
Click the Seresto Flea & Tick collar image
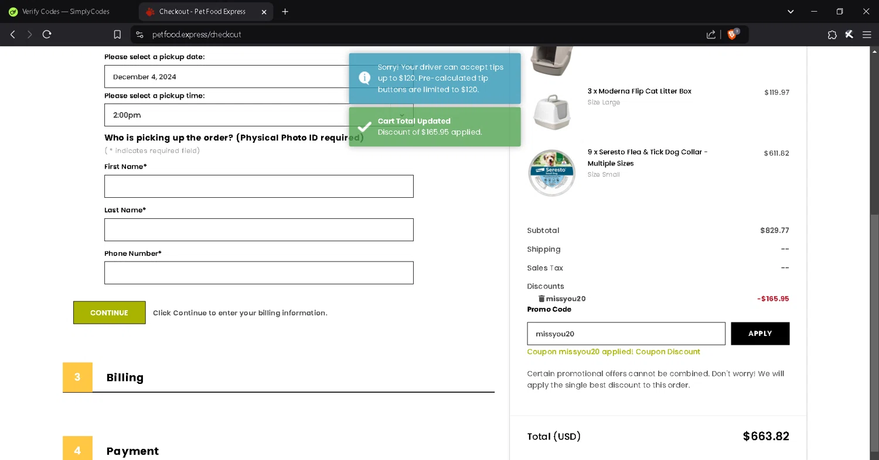pyautogui.click(x=551, y=173)
